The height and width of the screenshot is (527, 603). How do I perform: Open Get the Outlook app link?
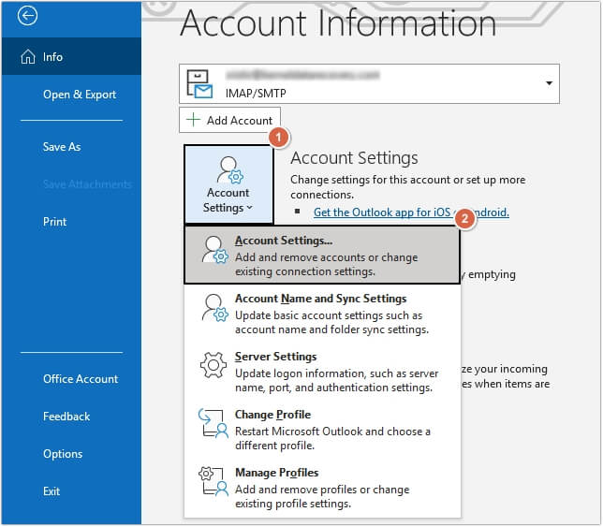411,212
